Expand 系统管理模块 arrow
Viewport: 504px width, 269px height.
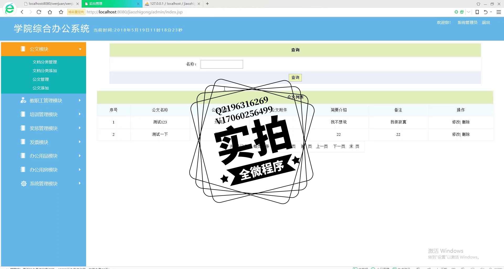(x=80, y=183)
